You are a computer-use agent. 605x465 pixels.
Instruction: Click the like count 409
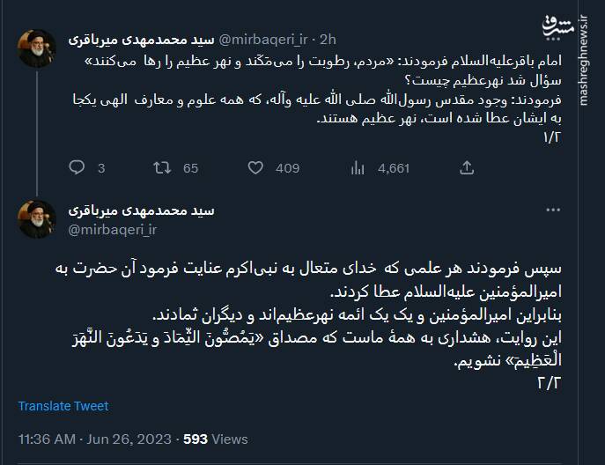[287, 168]
